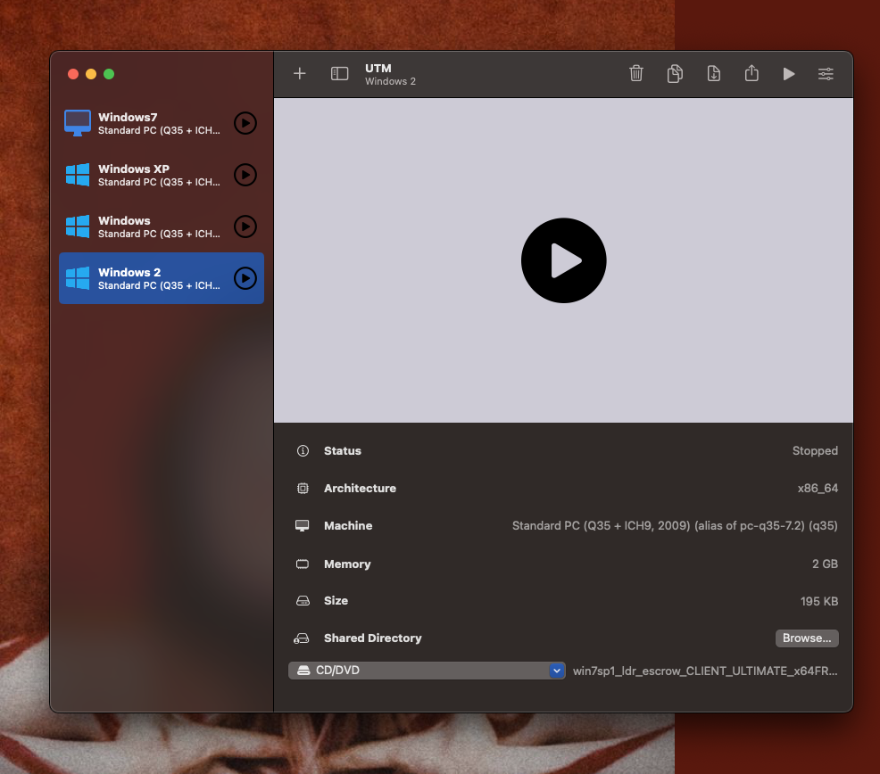The height and width of the screenshot is (774, 880).
Task: Click the plus icon to create a new VM
Action: pyautogui.click(x=300, y=73)
